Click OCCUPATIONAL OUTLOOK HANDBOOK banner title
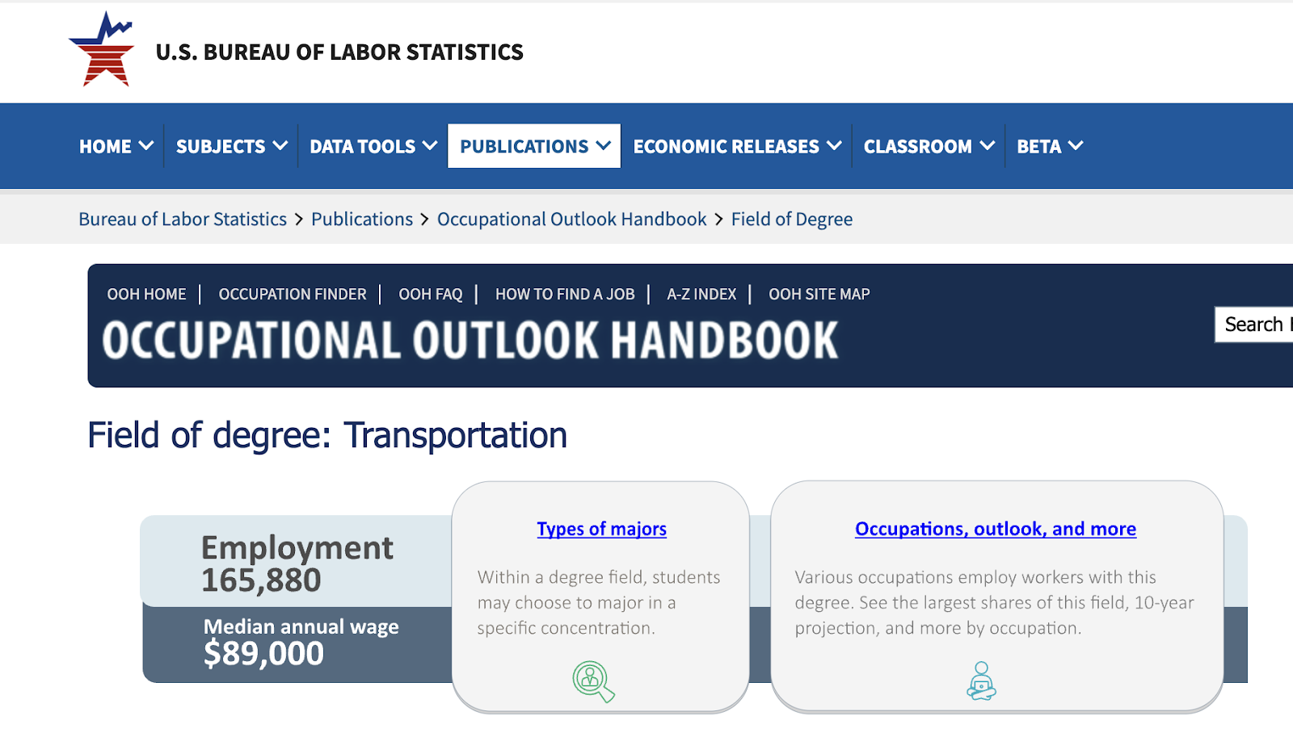1293x733 pixels. point(470,340)
